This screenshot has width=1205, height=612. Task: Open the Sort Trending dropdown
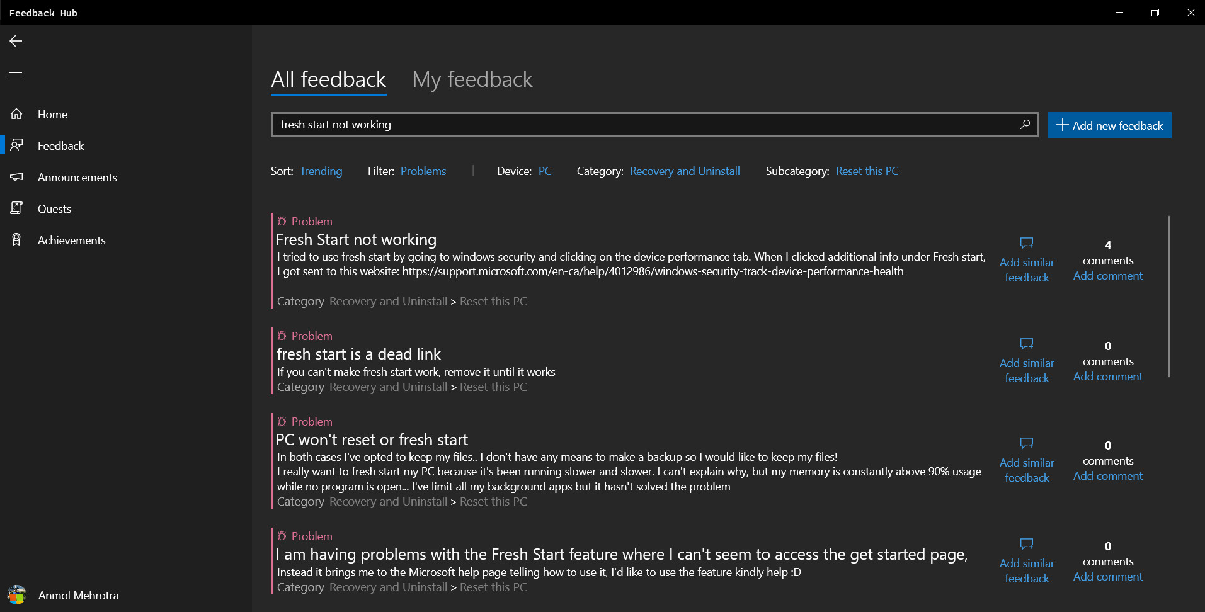click(321, 171)
